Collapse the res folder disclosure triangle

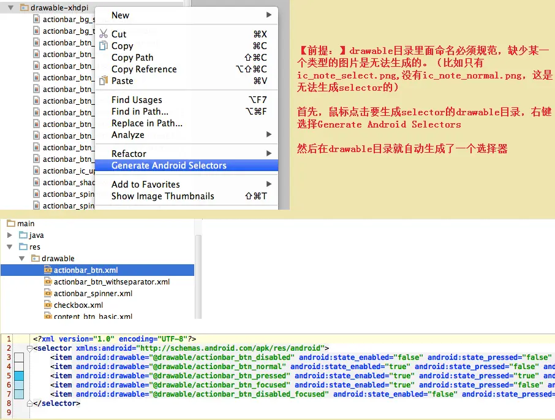pyautogui.click(x=8, y=246)
